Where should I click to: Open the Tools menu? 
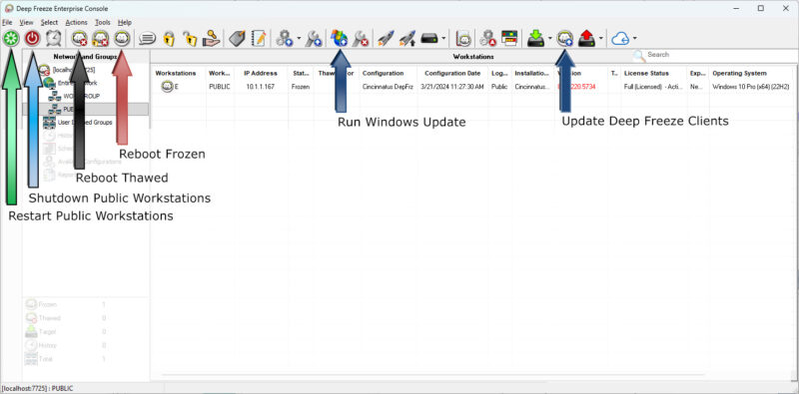click(x=103, y=22)
